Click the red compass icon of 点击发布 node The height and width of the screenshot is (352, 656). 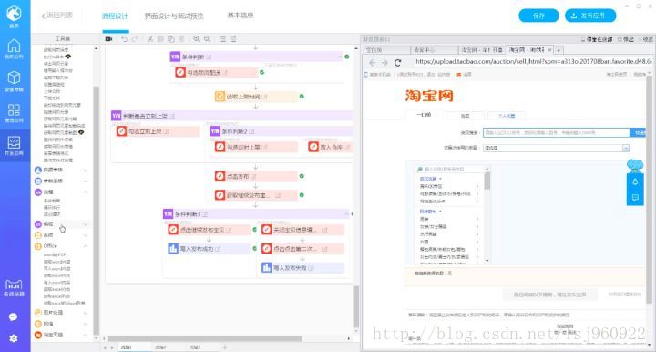click(x=220, y=176)
